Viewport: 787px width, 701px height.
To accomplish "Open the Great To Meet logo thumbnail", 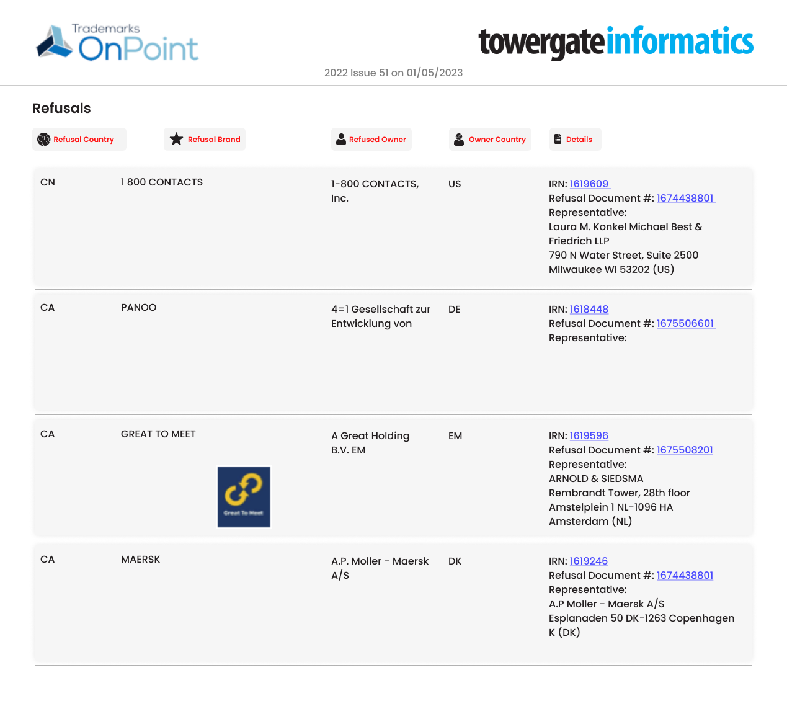I will pos(244,497).
